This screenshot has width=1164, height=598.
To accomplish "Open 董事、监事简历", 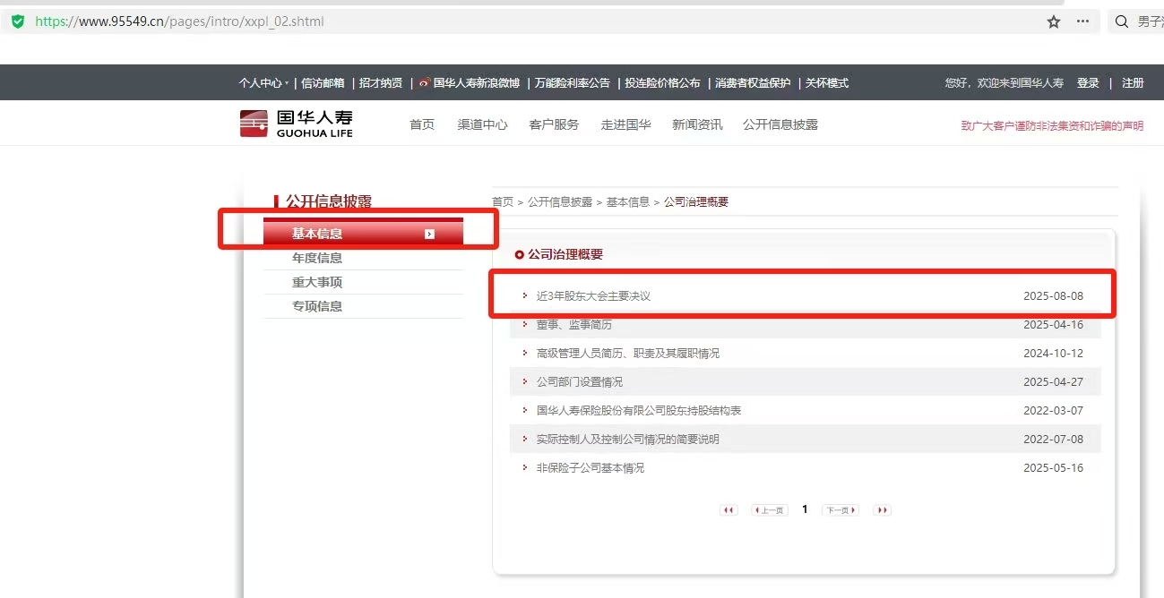I will (574, 324).
